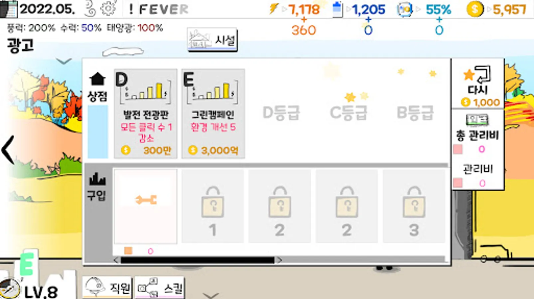This screenshot has height=299, width=534.
Task: Click the wind swirl icon beside date
Action: (90, 9)
